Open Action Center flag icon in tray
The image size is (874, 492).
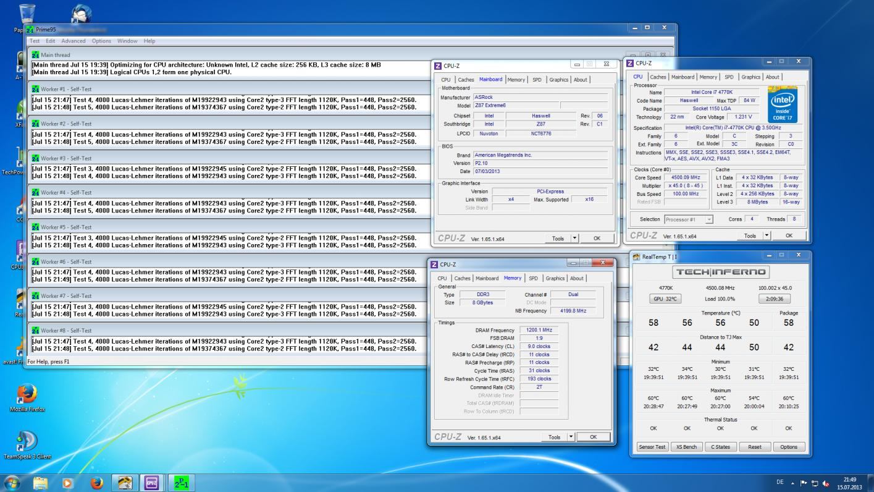(x=804, y=483)
